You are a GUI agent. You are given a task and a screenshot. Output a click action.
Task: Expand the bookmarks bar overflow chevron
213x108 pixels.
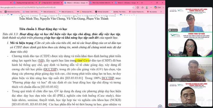[161, 12]
